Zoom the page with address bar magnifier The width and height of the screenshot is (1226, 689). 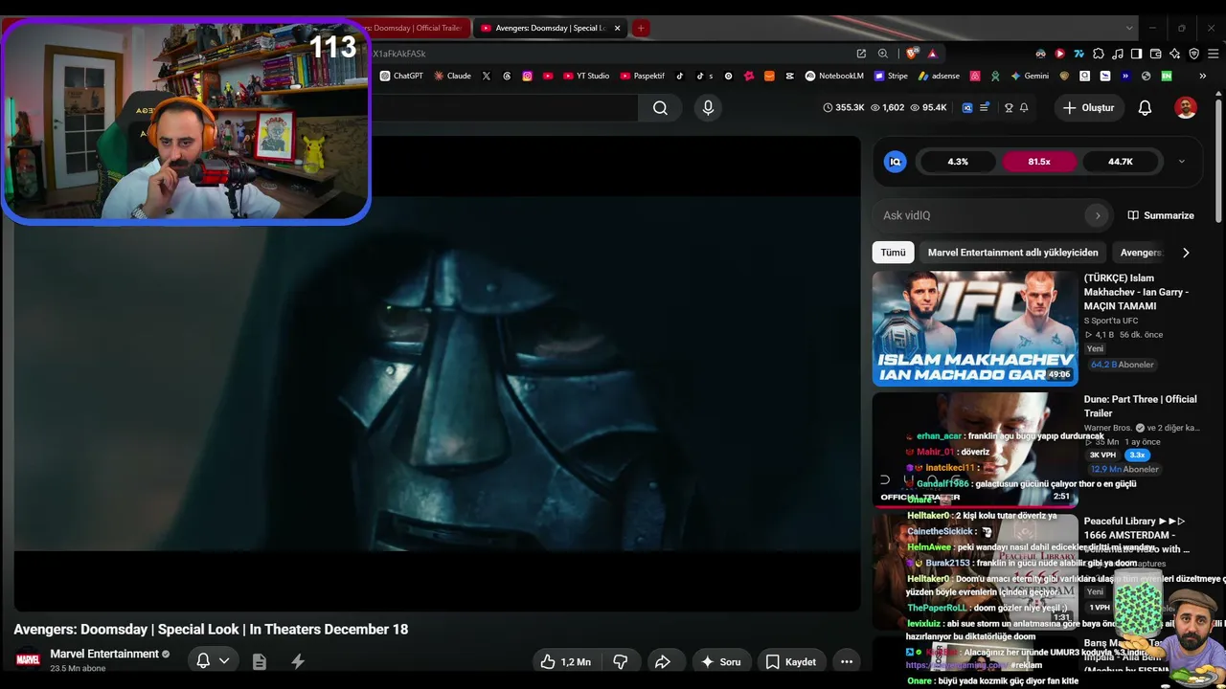883,54
